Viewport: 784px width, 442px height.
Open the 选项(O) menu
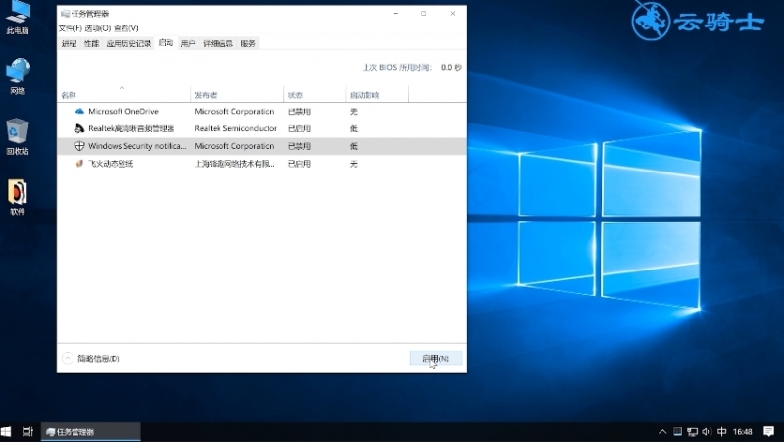(98, 28)
